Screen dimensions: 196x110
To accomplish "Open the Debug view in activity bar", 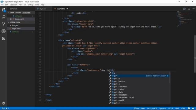I will coord(3,31).
